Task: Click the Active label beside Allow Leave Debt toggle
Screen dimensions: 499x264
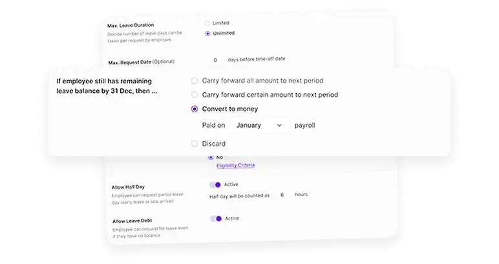Action: pyautogui.click(x=232, y=218)
